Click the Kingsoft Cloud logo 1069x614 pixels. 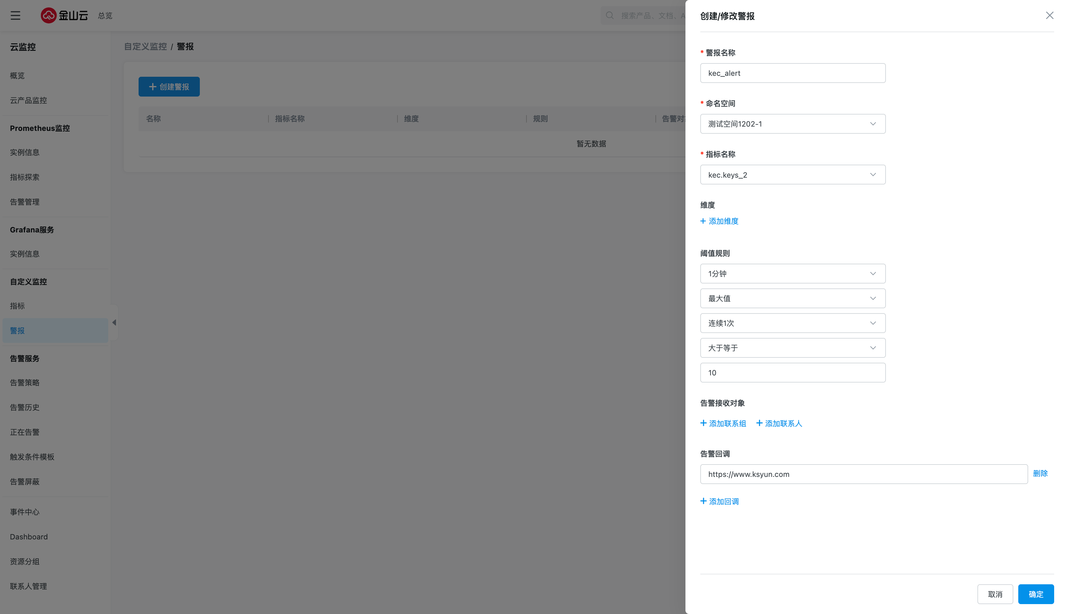click(64, 15)
